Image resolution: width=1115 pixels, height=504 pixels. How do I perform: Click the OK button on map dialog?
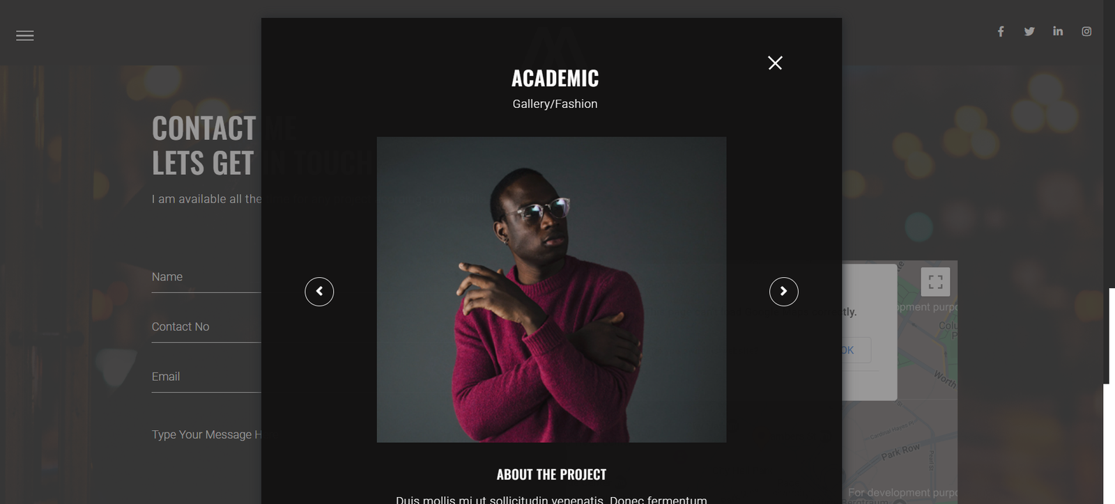pyautogui.click(x=856, y=350)
